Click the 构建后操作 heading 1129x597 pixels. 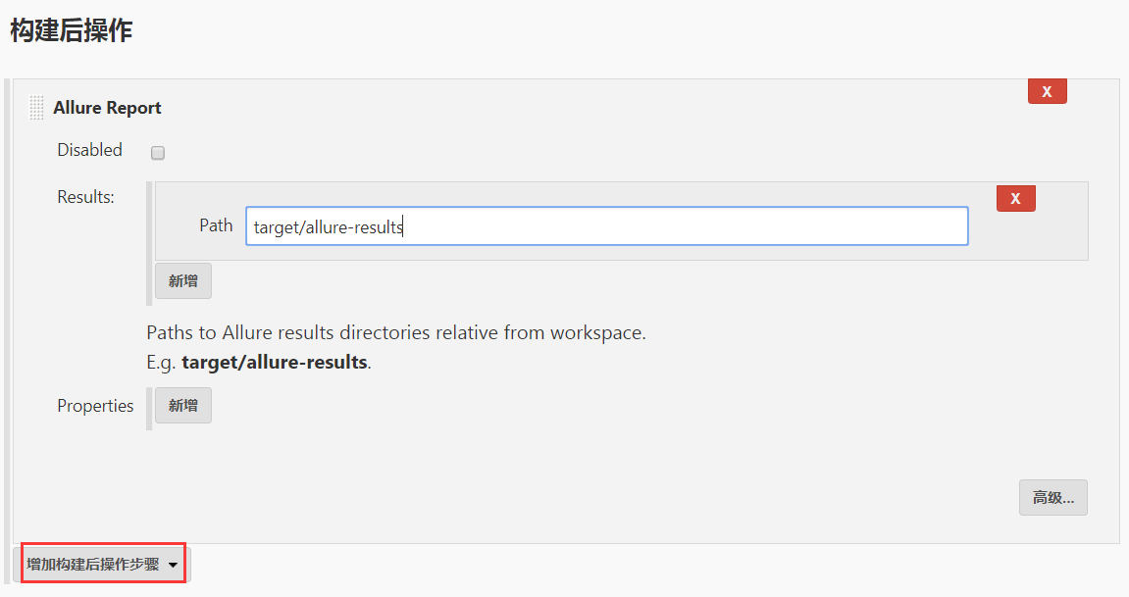coord(71,31)
